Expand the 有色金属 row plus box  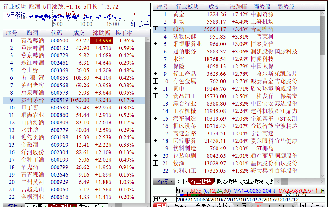pyautogui.click(x=156, y=81)
